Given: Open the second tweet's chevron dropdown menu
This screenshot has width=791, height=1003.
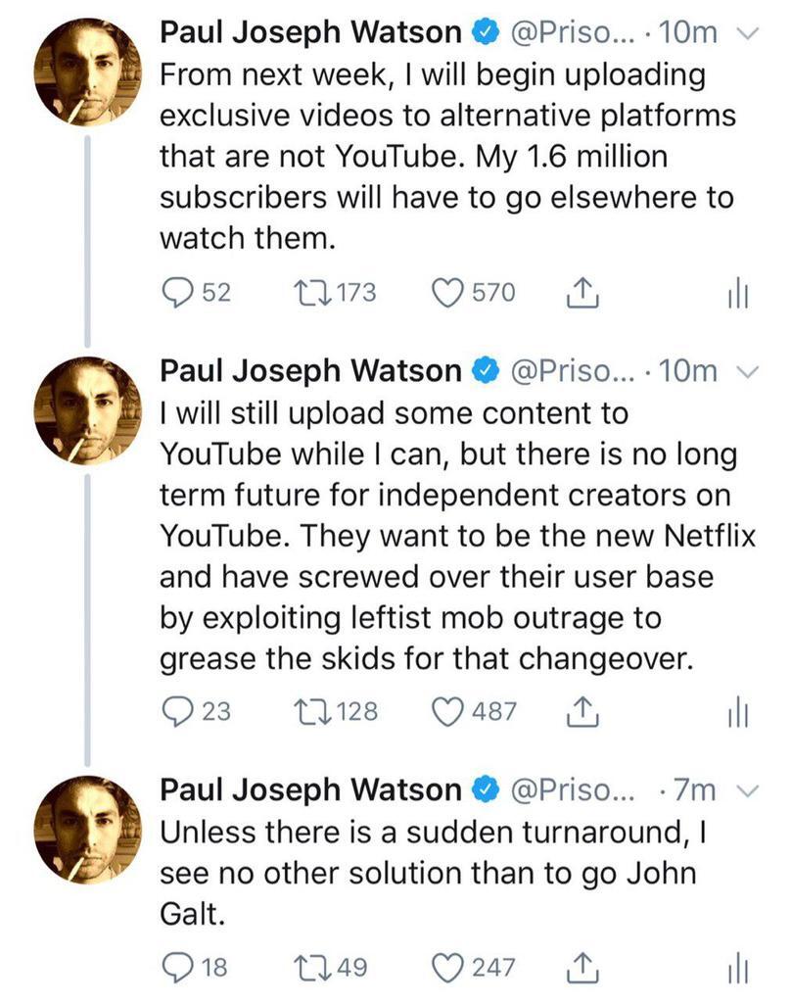Looking at the screenshot, I should (745, 371).
